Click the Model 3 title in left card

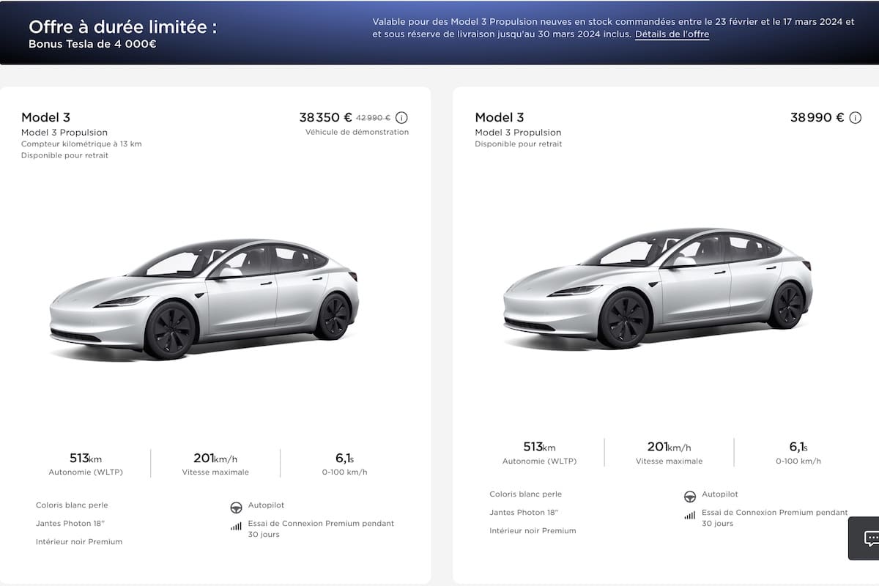[45, 117]
